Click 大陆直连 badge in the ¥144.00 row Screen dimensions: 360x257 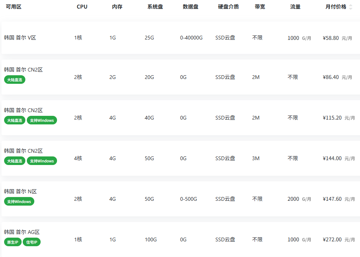click(15, 161)
